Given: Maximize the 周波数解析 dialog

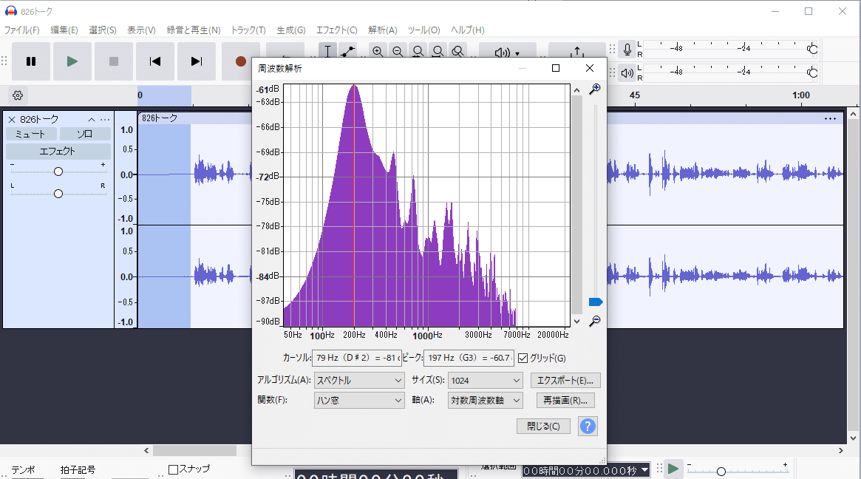Looking at the screenshot, I should tap(556, 68).
